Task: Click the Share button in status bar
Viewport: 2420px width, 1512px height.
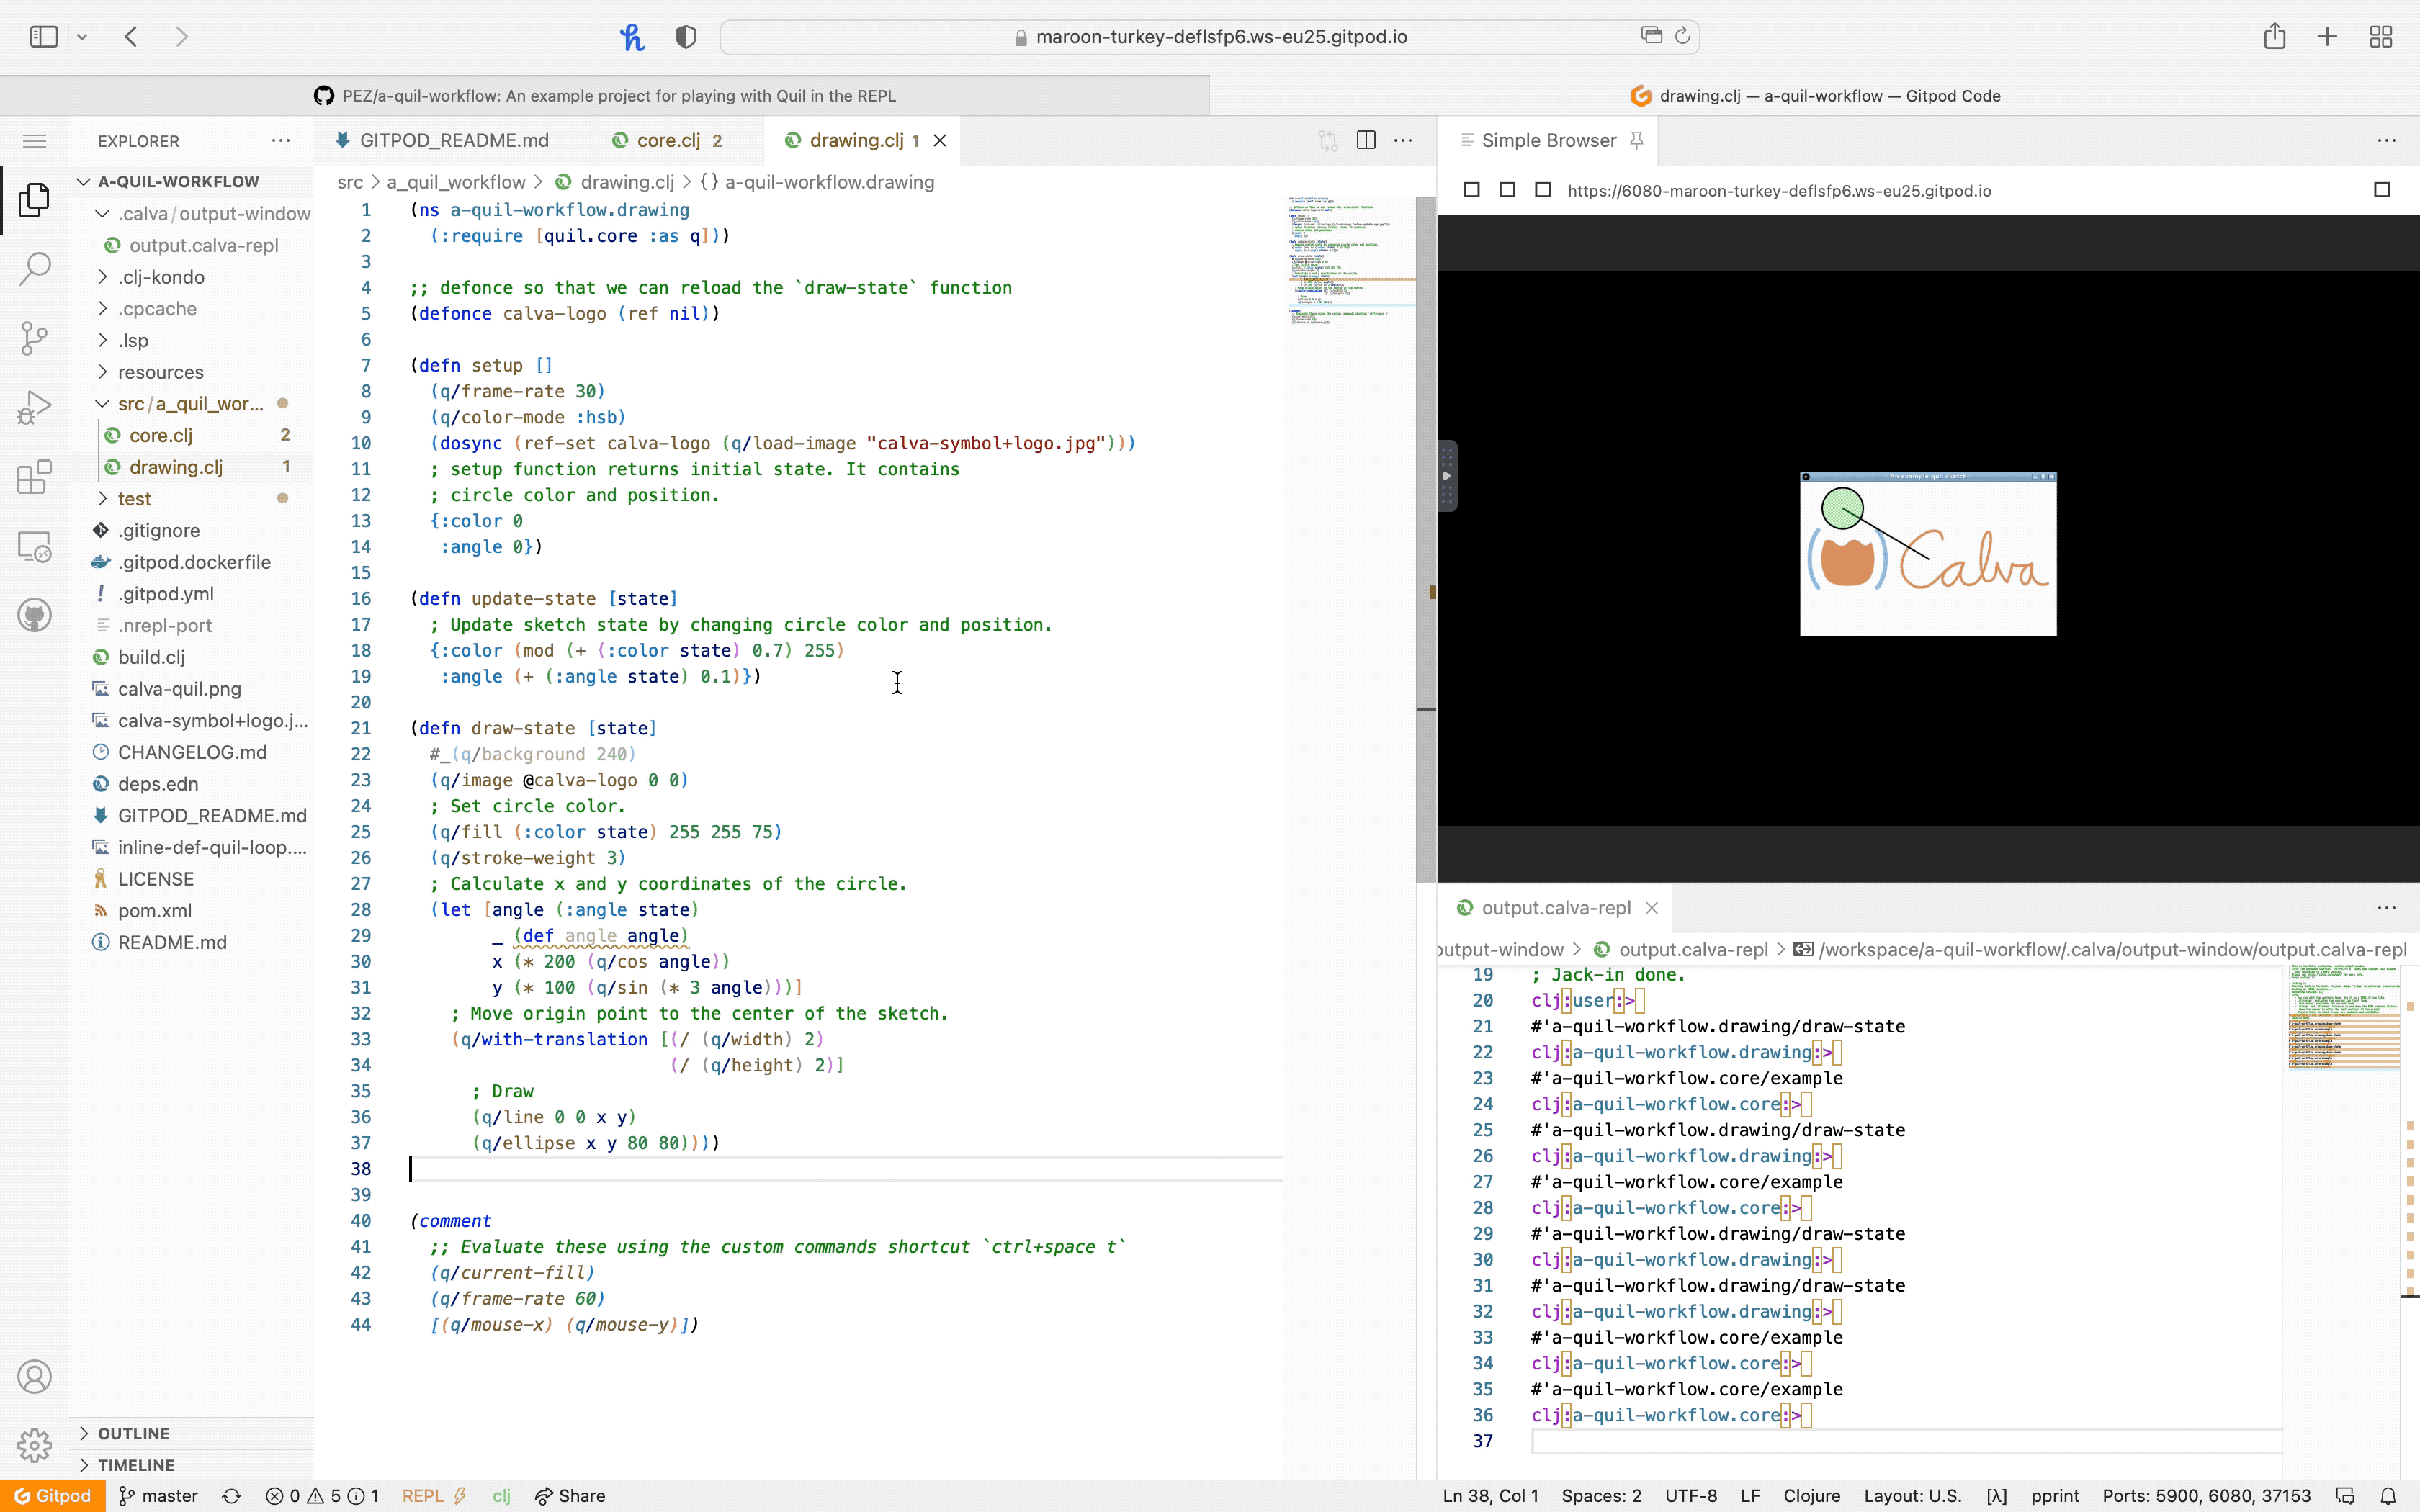Action: [x=570, y=1496]
